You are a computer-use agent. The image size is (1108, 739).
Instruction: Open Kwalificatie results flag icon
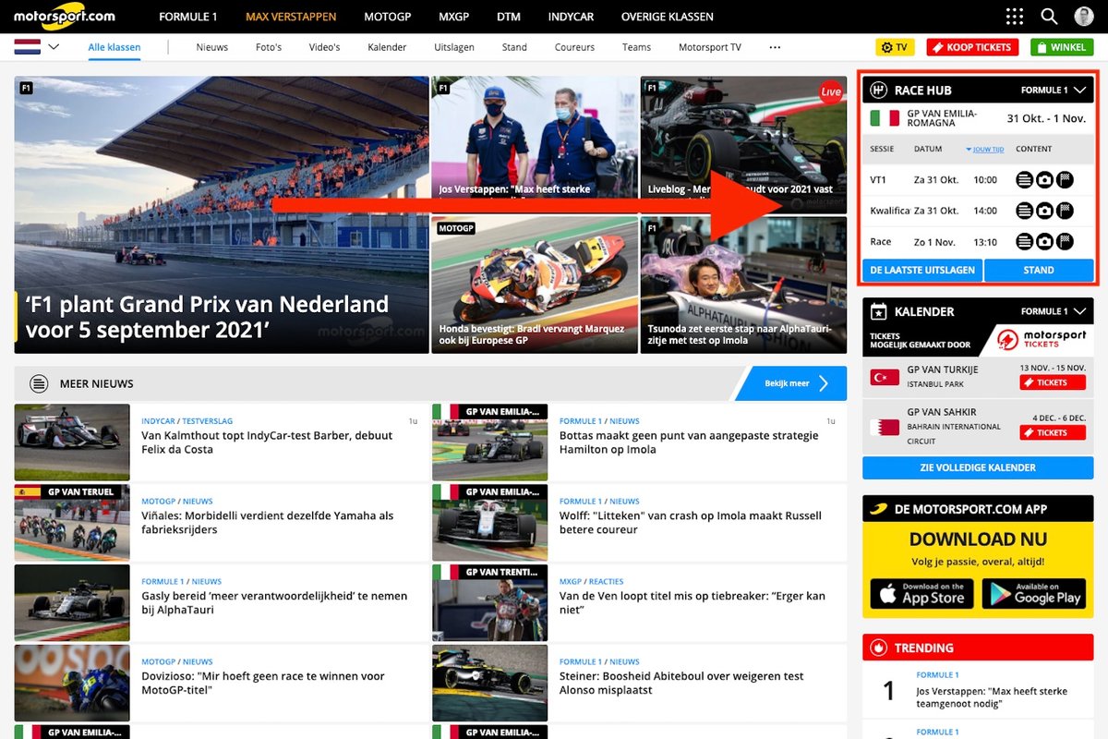(x=1065, y=211)
